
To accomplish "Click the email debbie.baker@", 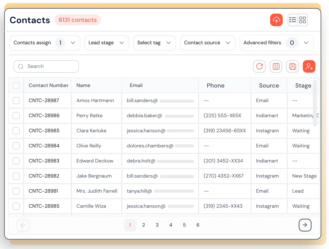I will (144, 115).
